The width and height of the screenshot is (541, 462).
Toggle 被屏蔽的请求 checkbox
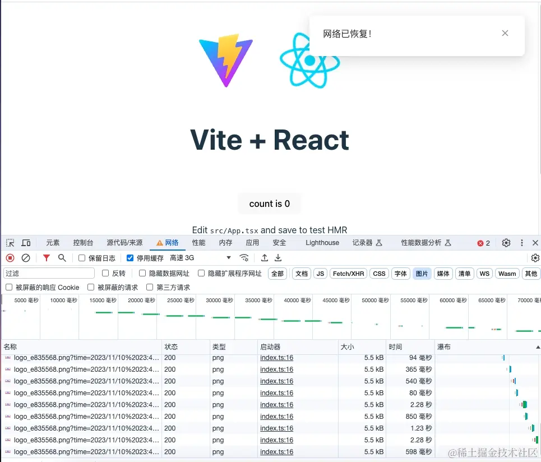(91, 287)
